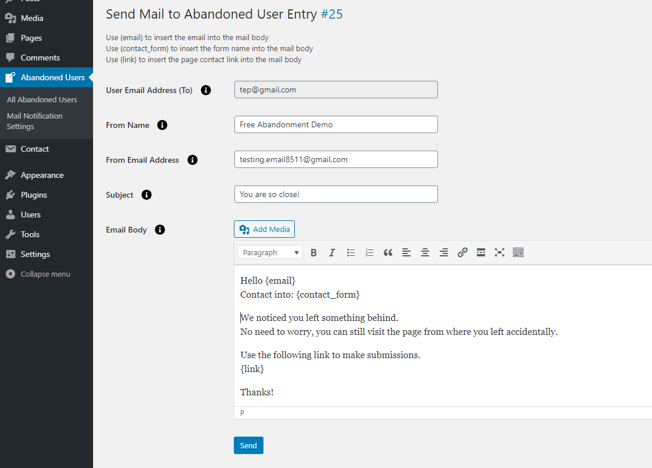Image resolution: width=652 pixels, height=468 pixels.
Task: Toggle the editor toolbar toggle icon
Action: (x=518, y=252)
